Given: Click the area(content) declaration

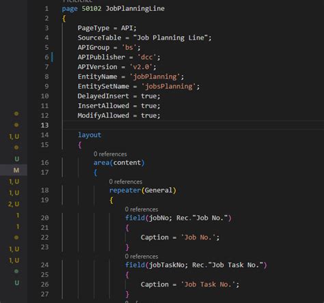Looking at the screenshot, I should point(119,162).
